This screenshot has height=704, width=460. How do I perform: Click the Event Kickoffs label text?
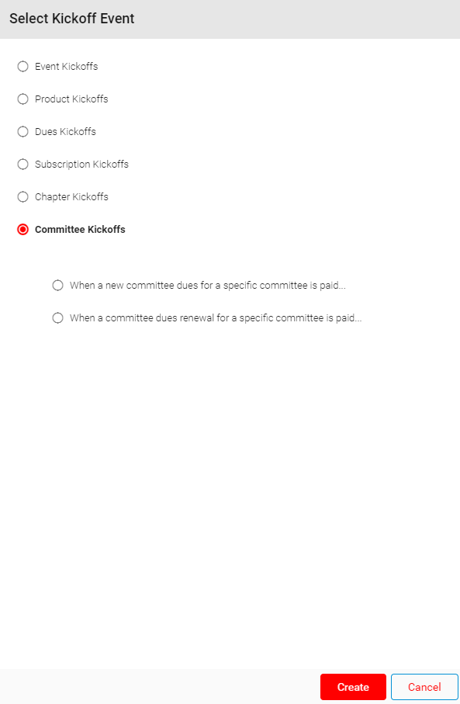(67, 67)
